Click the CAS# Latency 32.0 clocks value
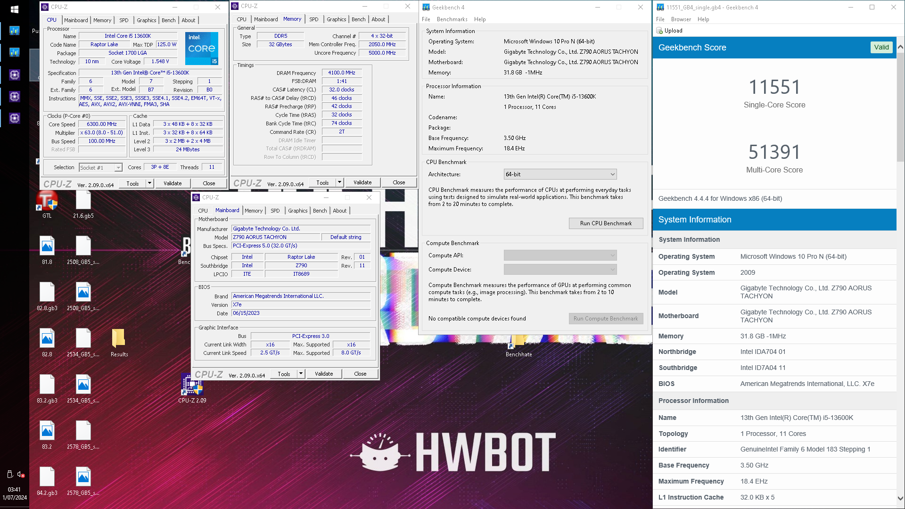905x509 pixels. coord(342,90)
